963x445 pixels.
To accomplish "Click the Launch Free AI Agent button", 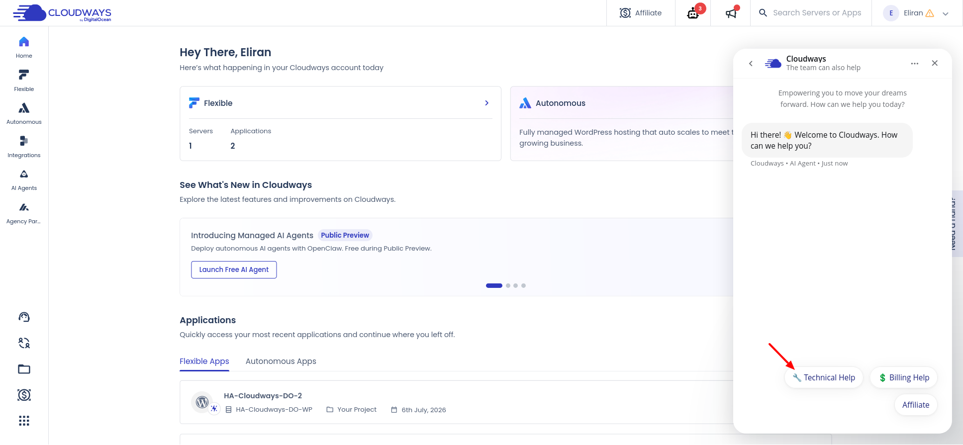I will point(234,269).
